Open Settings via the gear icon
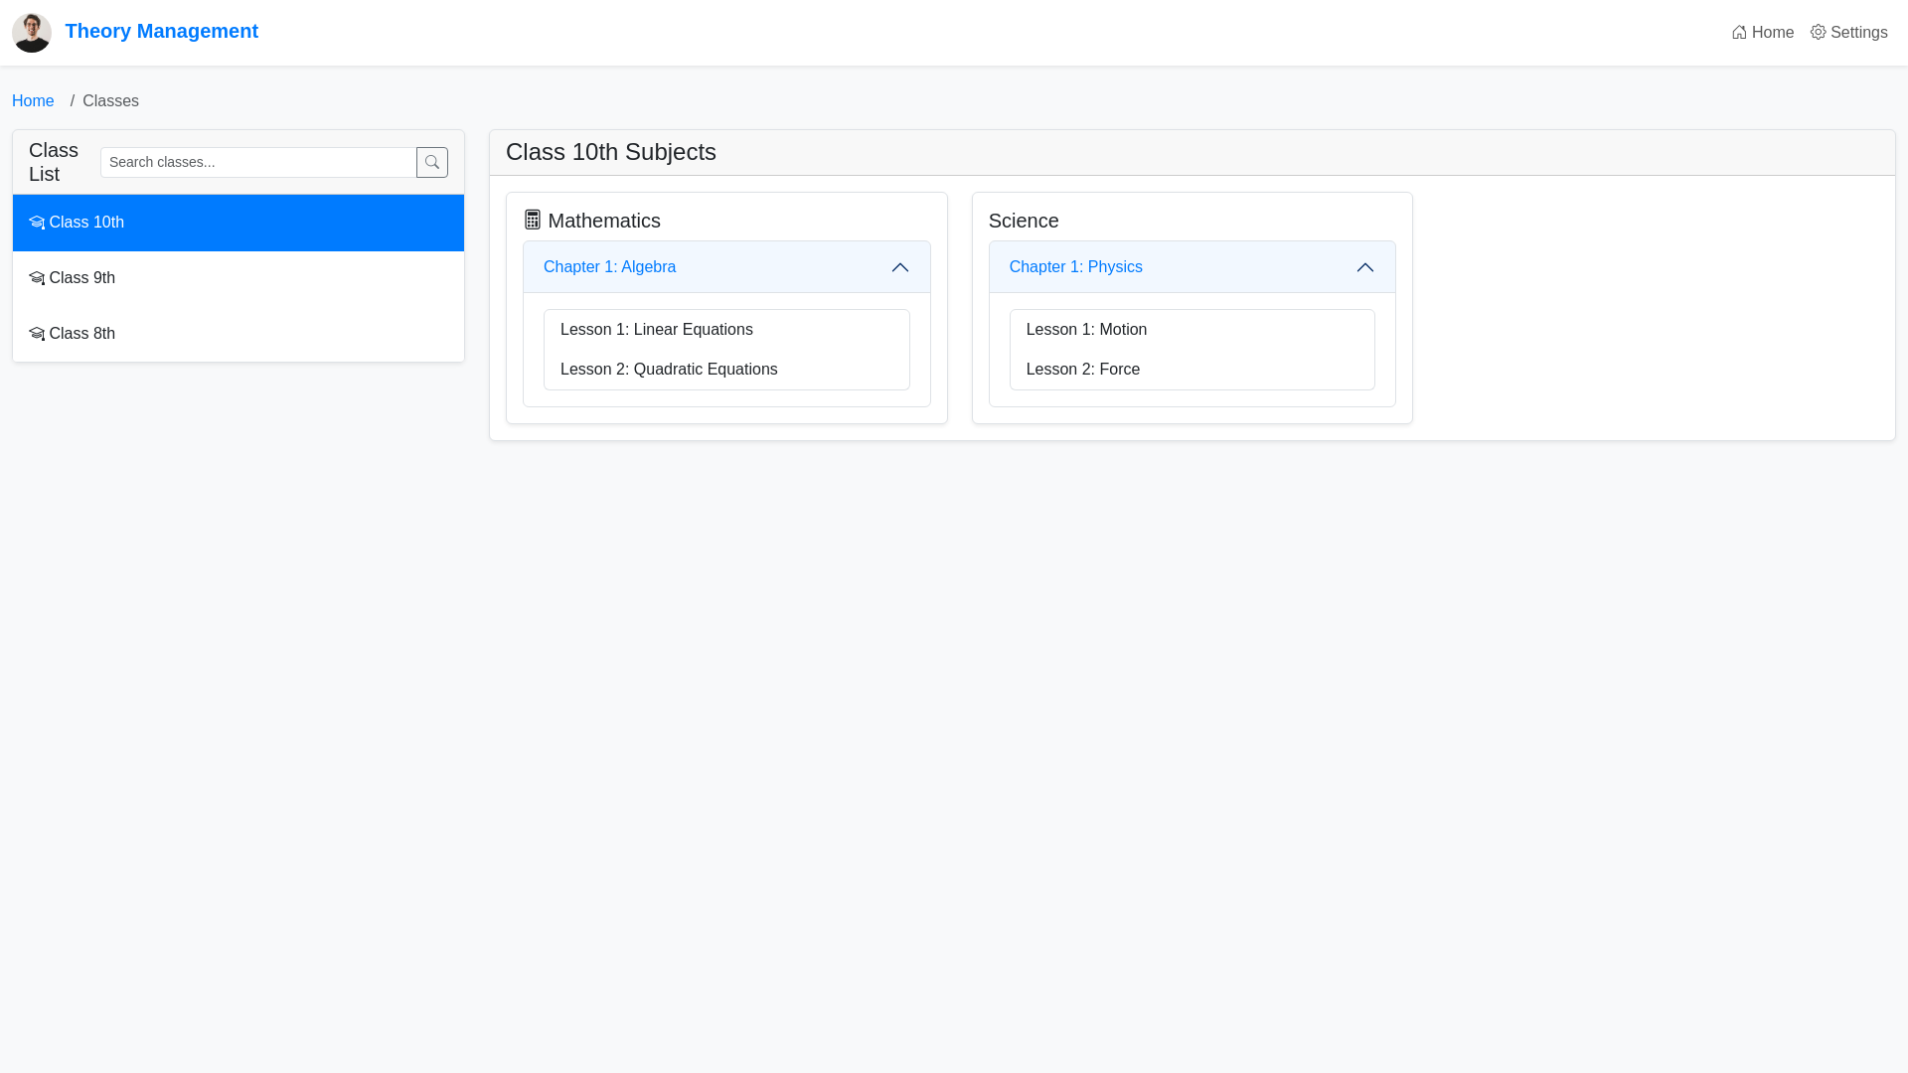The image size is (1908, 1073). click(x=1818, y=32)
